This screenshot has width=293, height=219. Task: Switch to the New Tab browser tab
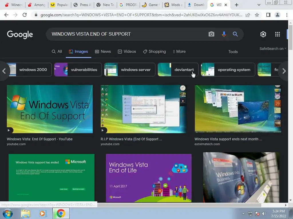point(105,5)
